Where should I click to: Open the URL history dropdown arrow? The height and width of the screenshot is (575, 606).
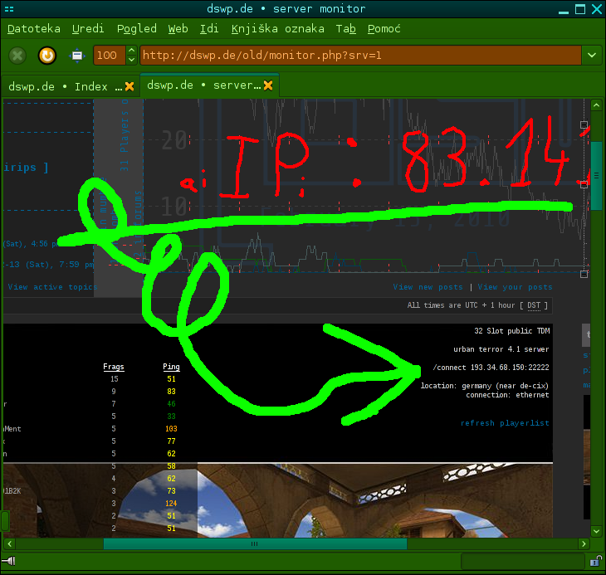click(592, 56)
